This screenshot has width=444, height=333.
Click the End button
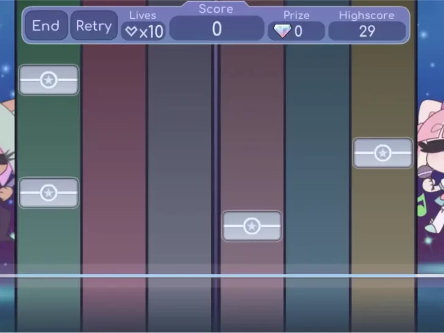pyautogui.click(x=46, y=26)
